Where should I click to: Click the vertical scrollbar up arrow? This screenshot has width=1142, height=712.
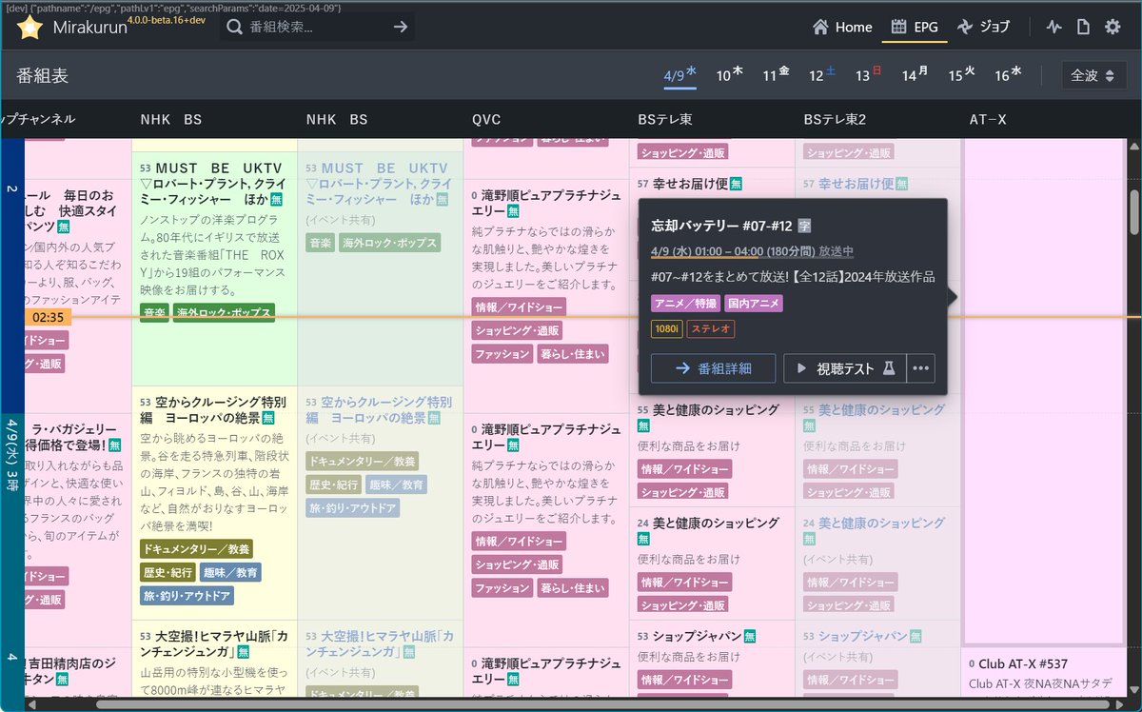(1133, 145)
